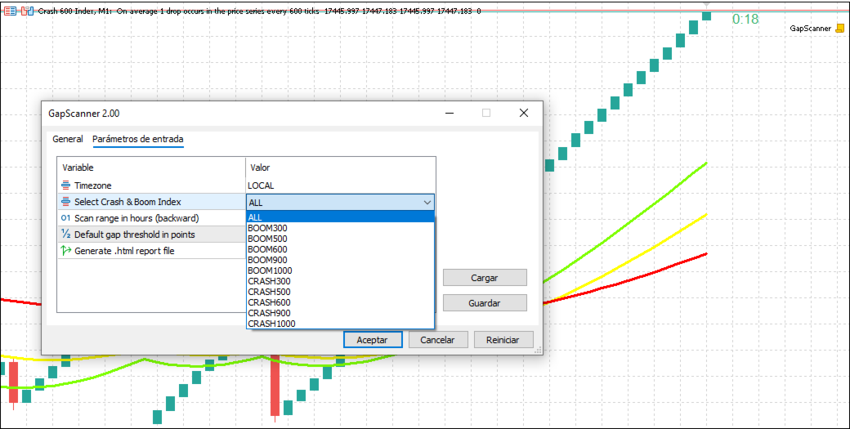Choose BOOM900 from the dropdown list

pyautogui.click(x=340, y=260)
